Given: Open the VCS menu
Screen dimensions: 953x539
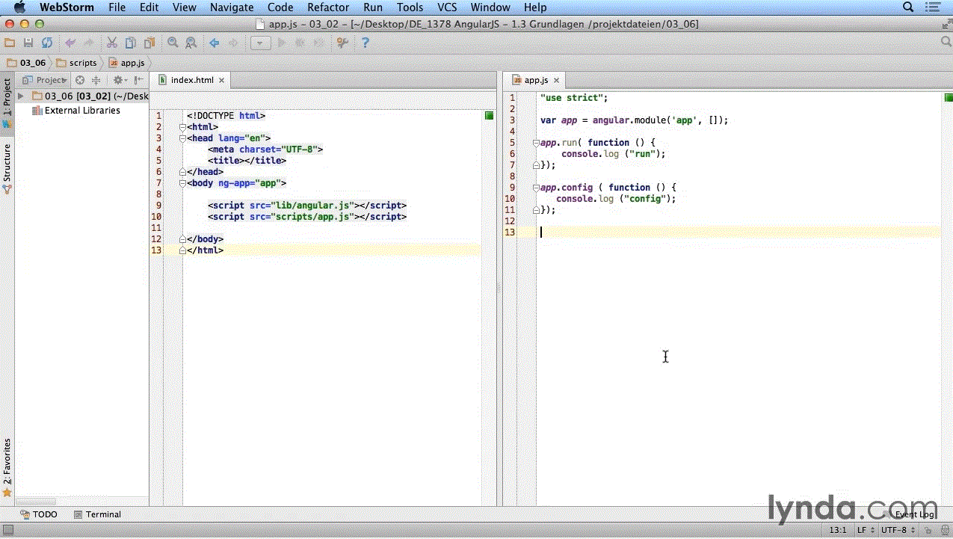Looking at the screenshot, I should click(x=447, y=7).
